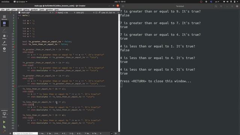Build the project with the hammer icon
Viewport: 240px width, 135px height.
click(x=4, y=131)
